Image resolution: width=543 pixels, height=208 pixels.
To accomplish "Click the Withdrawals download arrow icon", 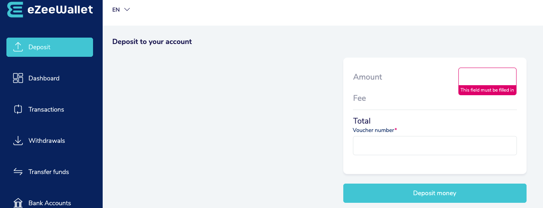I will [x=18, y=141].
